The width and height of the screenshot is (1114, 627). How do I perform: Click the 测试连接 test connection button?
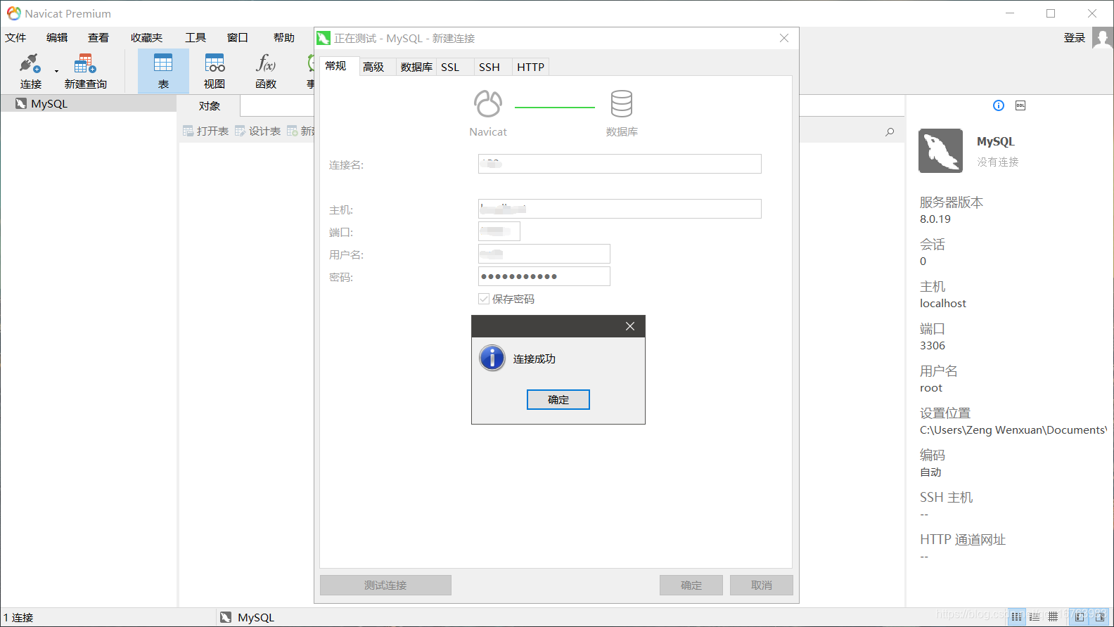tap(385, 585)
